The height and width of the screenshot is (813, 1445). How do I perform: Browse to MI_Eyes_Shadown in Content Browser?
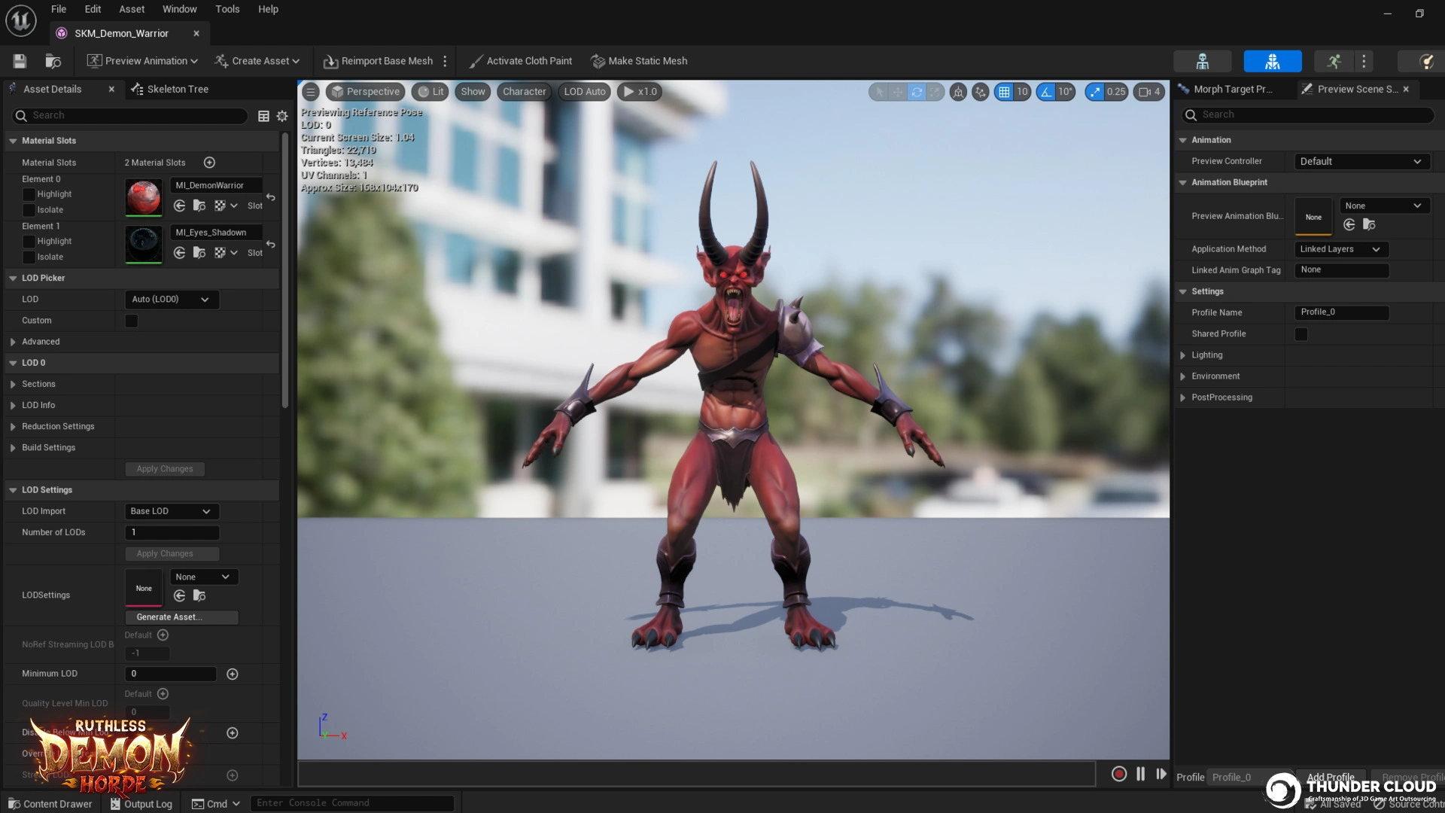[x=199, y=253]
